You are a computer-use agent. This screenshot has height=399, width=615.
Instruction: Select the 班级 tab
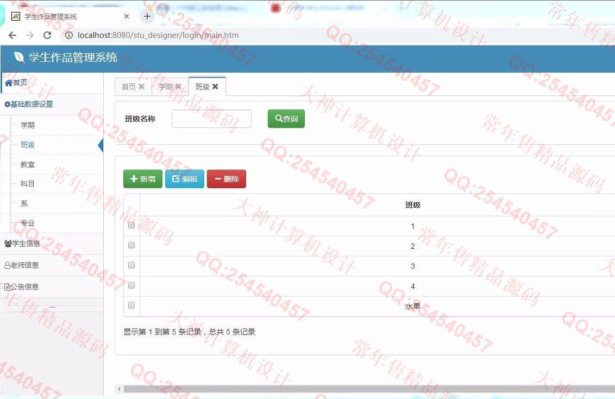click(203, 87)
